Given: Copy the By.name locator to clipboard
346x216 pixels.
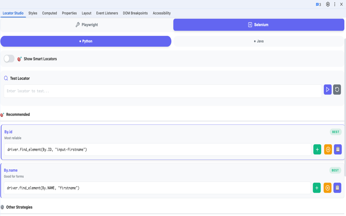Looking at the screenshot, I should pyautogui.click(x=337, y=188).
